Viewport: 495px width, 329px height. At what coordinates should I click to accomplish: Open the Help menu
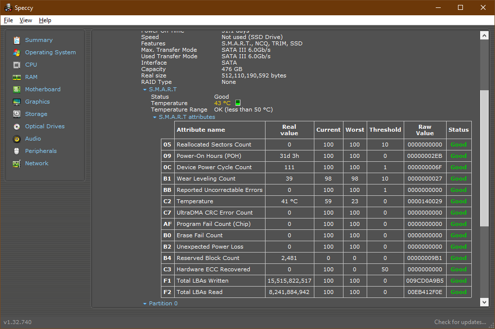(45, 20)
